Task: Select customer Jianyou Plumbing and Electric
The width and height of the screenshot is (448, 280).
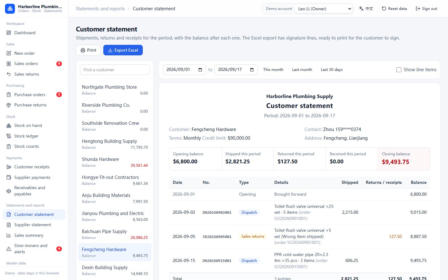Action: click(115, 216)
